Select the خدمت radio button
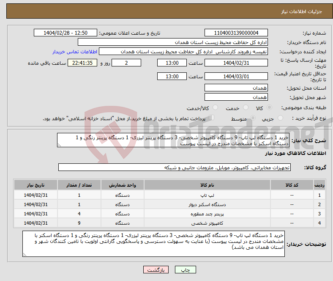Viewport: 333px width, 281px height. (x=246, y=107)
